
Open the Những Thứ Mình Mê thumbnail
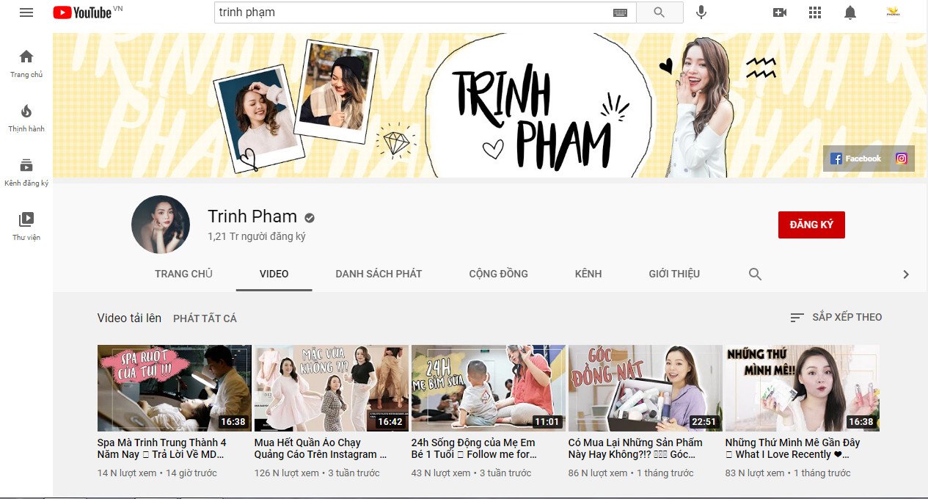click(803, 388)
